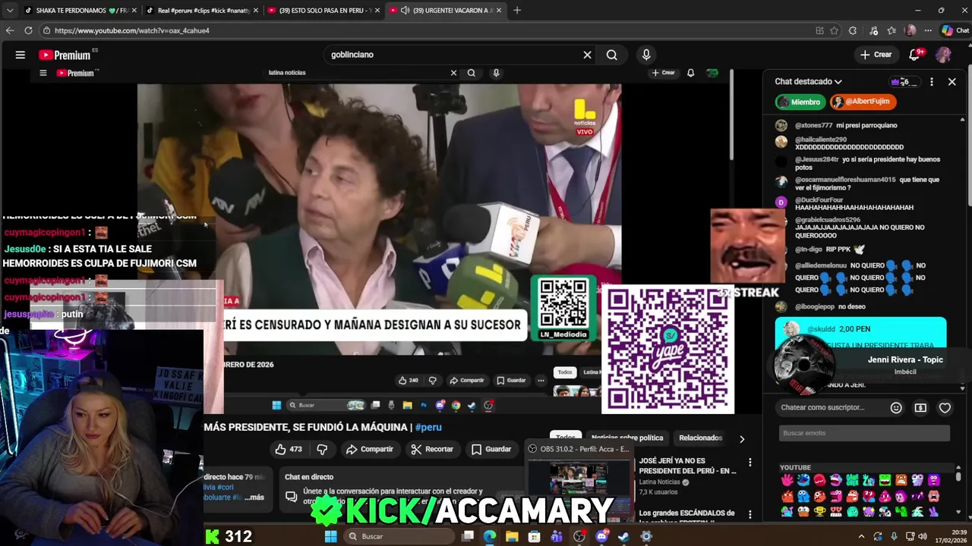This screenshot has height=546, width=972.
Task: Open YouTube notifications bell
Action: [915, 55]
